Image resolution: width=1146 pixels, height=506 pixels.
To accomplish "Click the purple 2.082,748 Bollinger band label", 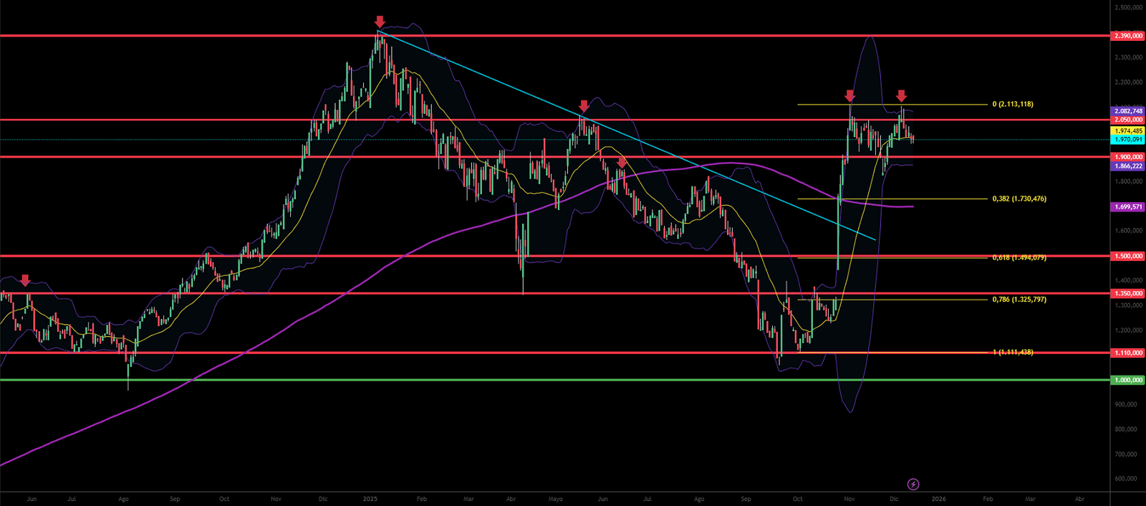I will point(1128,111).
